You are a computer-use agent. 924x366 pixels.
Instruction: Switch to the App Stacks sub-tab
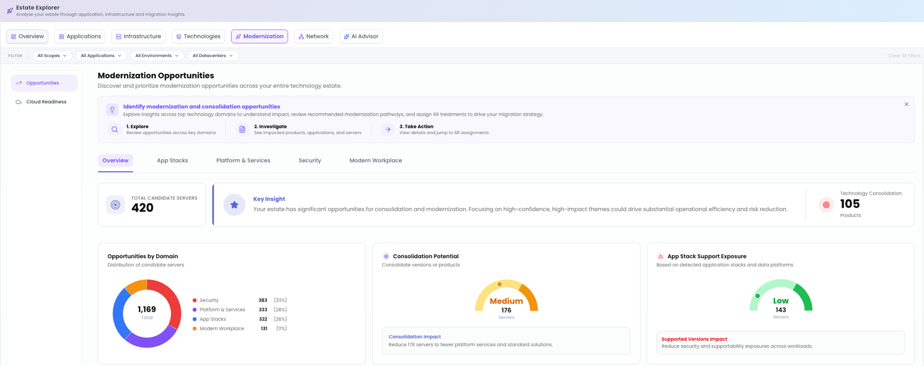[173, 161]
